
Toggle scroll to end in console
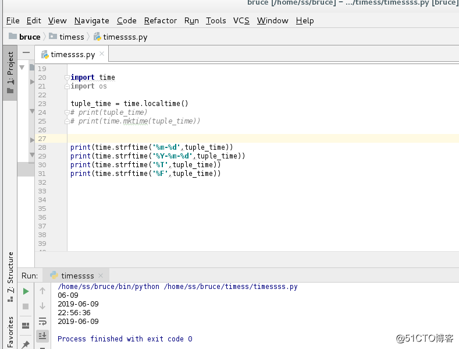pos(42,336)
